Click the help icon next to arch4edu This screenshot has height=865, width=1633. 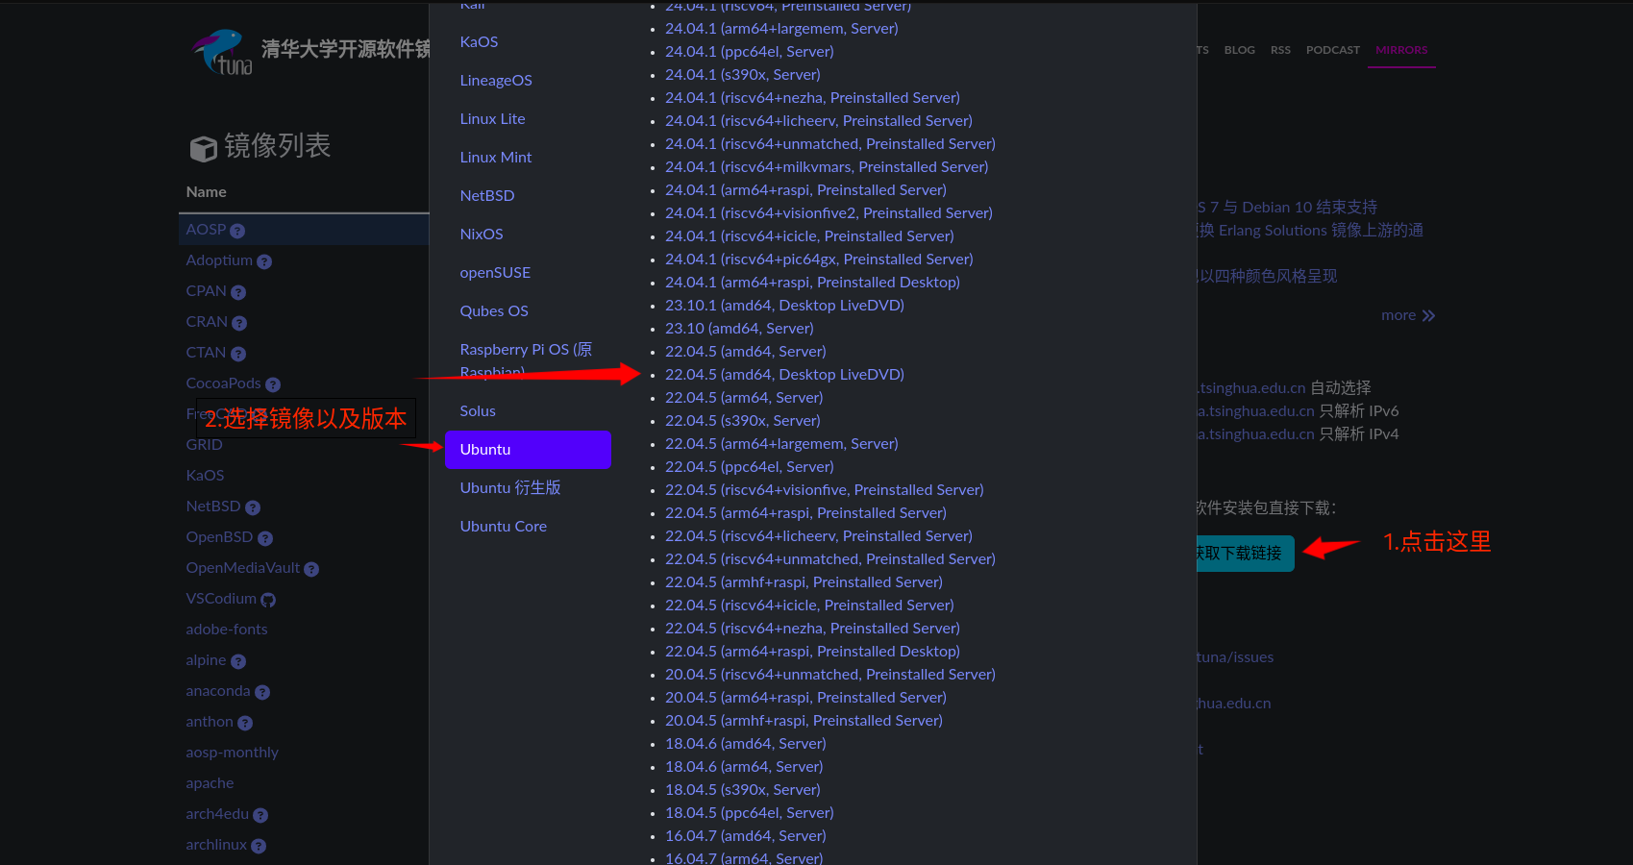click(x=260, y=815)
